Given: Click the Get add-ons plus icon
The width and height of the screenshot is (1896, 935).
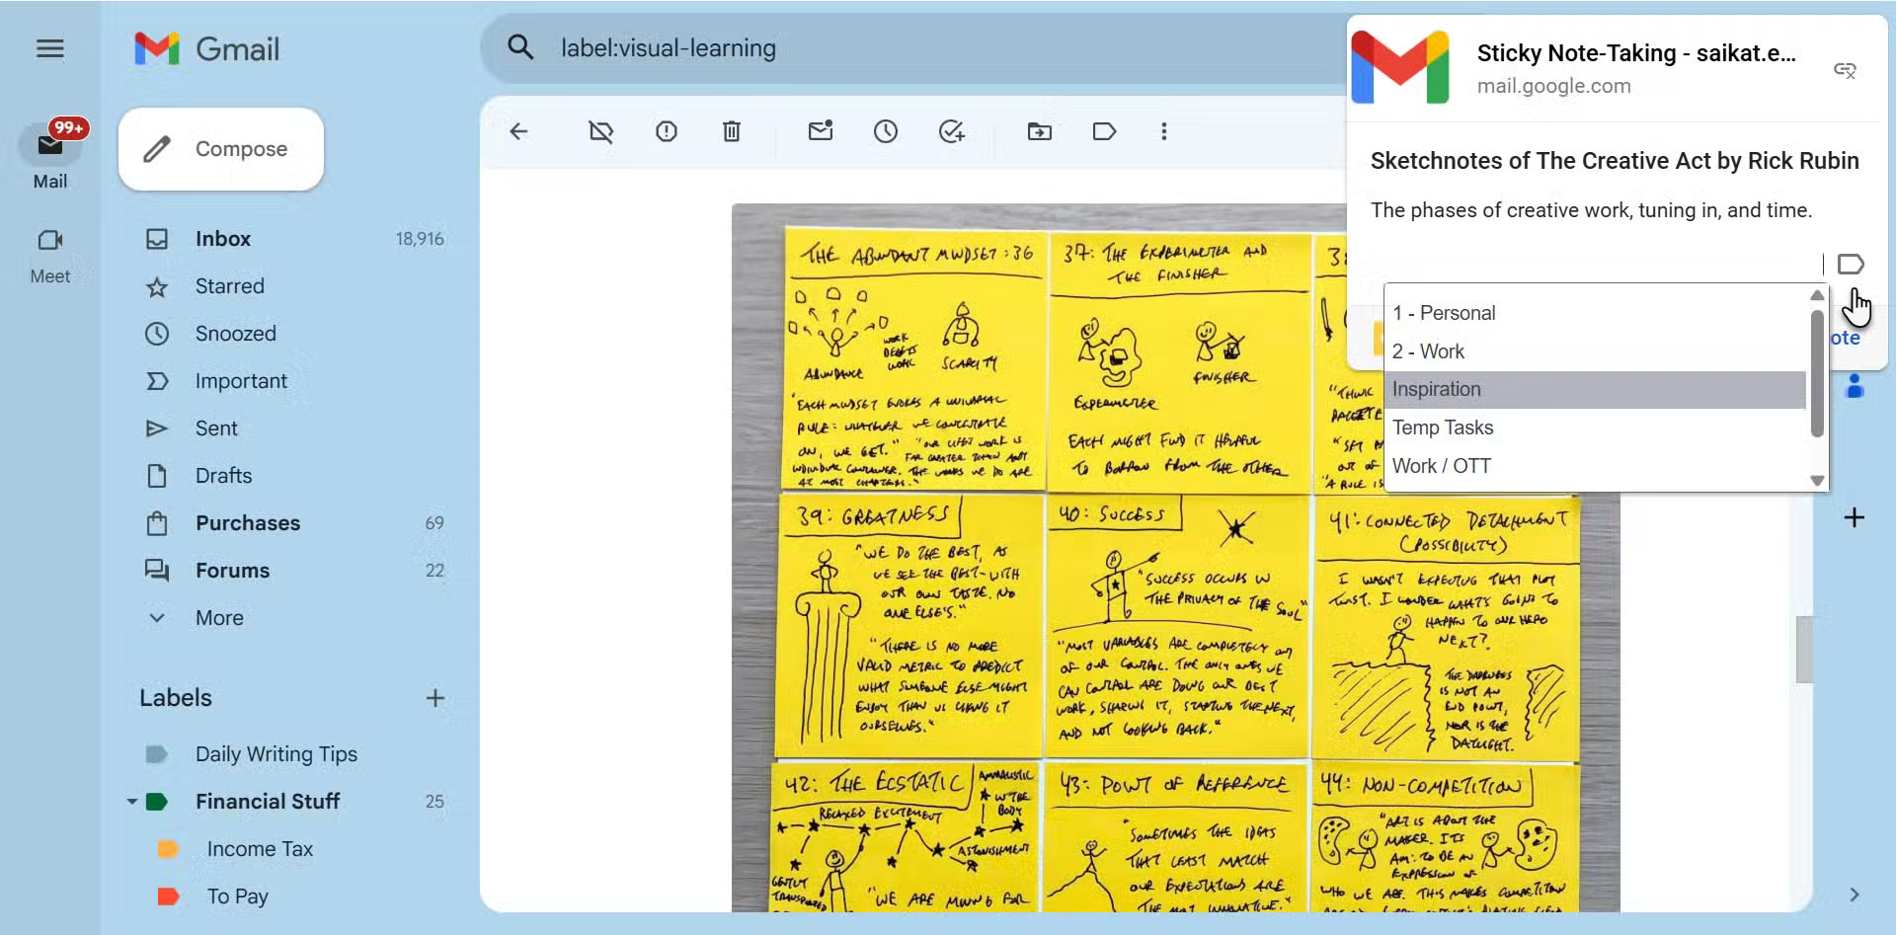Looking at the screenshot, I should click(1855, 517).
